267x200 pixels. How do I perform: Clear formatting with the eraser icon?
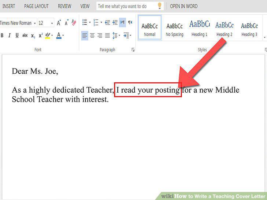[74, 22]
